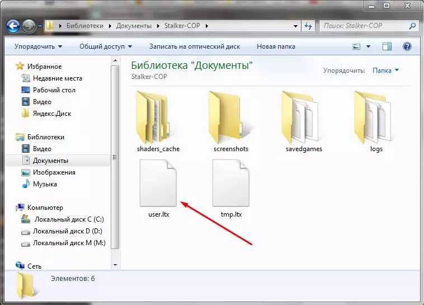The image size is (424, 305).
Task: Select the Документы library
Action: point(57,161)
